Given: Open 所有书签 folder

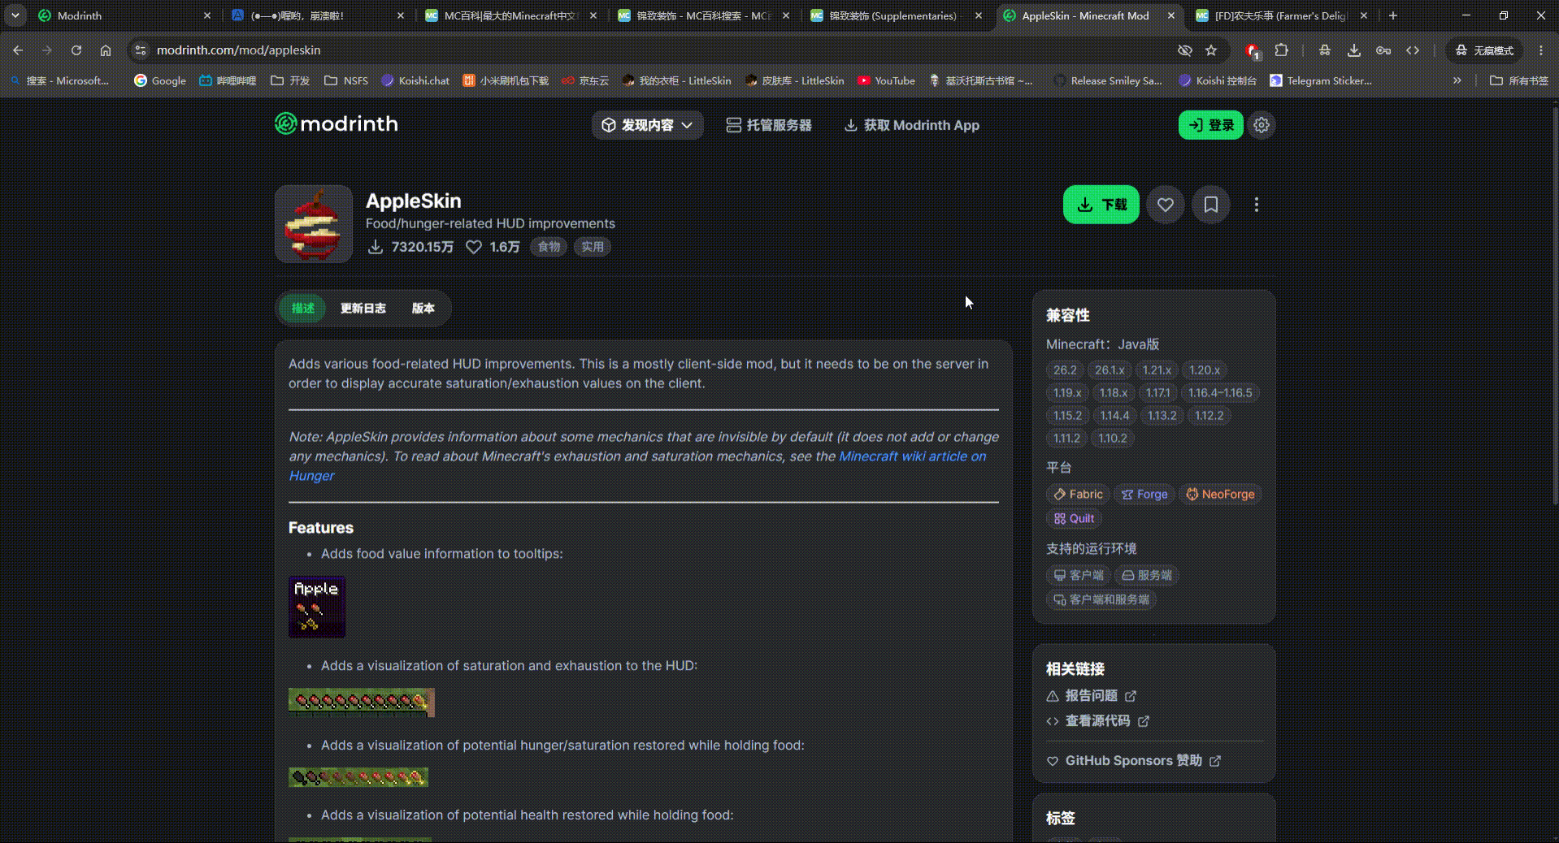Looking at the screenshot, I should [x=1519, y=80].
